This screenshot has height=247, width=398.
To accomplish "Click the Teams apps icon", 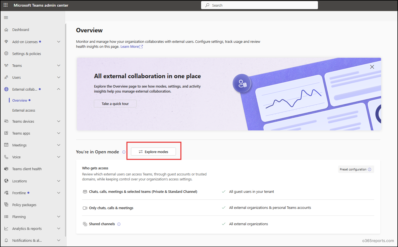I will pos(6,133).
